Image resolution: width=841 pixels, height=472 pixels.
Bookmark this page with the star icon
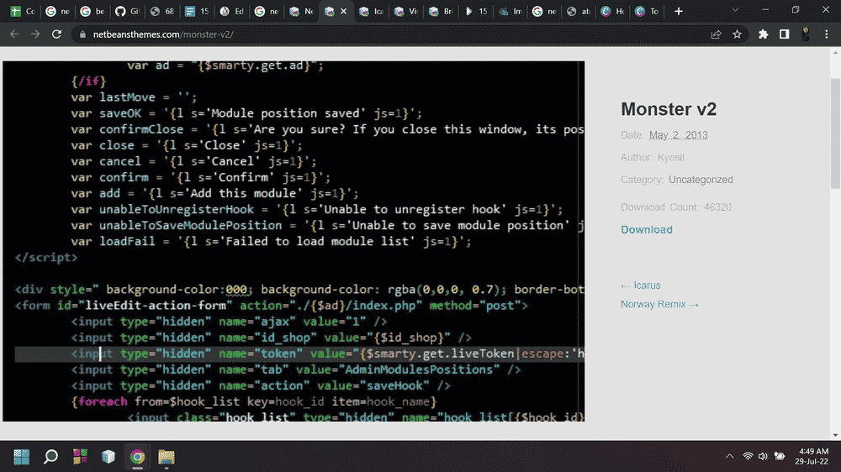(737, 34)
